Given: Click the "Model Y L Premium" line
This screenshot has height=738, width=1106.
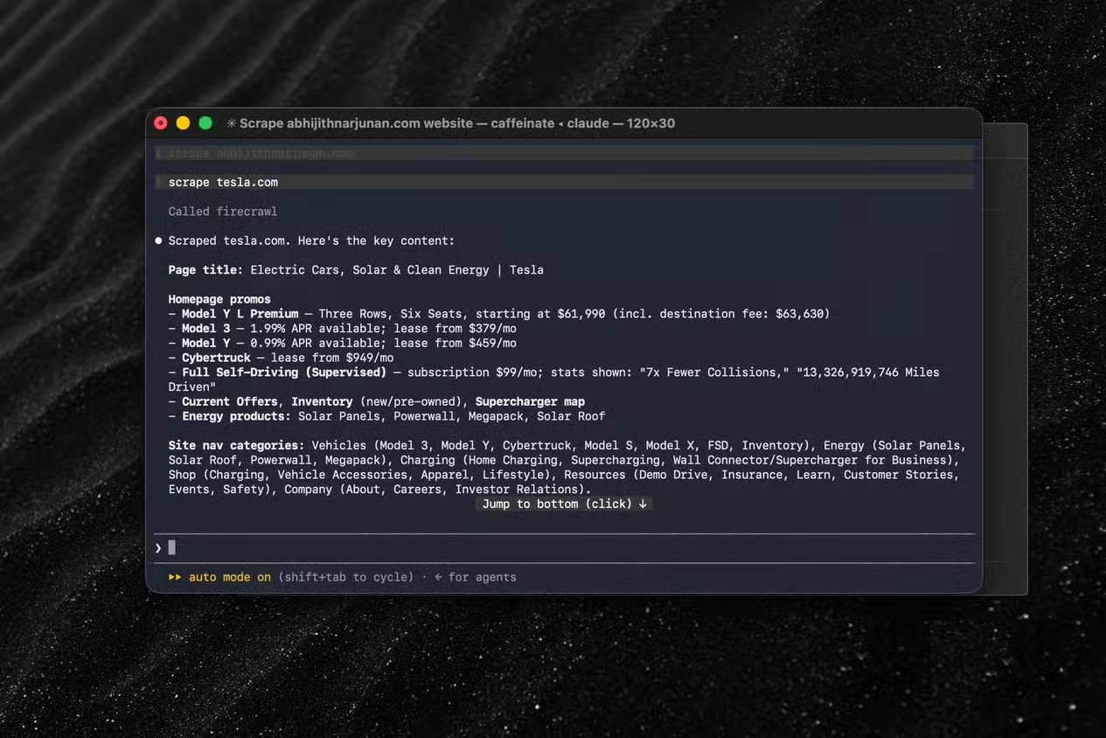Looking at the screenshot, I should point(499,314).
